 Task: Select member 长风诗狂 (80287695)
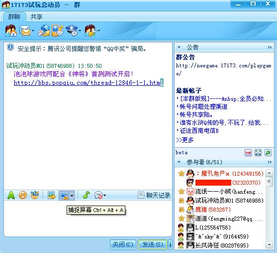coord(221,246)
